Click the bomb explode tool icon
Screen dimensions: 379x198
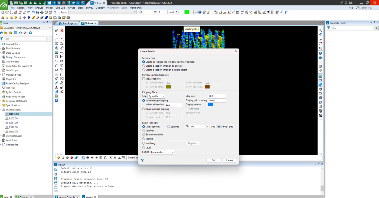[62, 87]
